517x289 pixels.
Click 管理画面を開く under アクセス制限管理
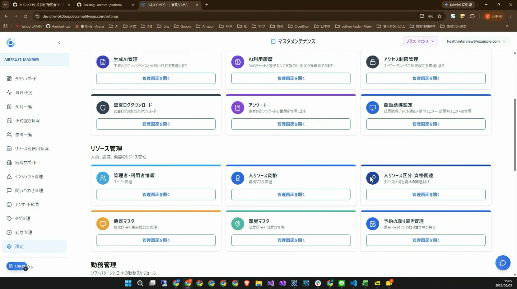[426, 78]
